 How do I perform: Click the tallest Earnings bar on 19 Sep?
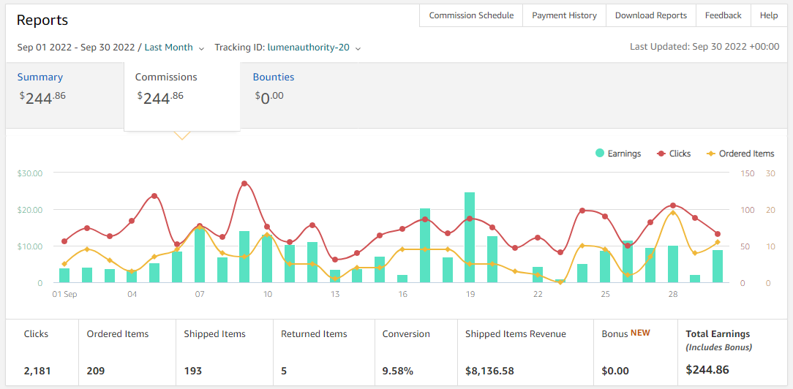point(470,238)
